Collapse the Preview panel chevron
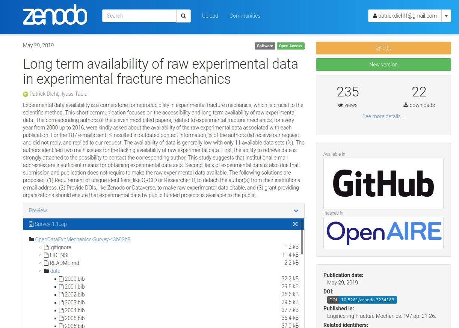 296,211
